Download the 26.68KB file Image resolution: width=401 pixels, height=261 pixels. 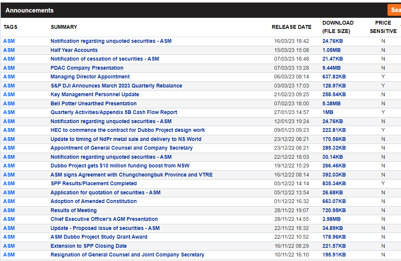pos(333,192)
